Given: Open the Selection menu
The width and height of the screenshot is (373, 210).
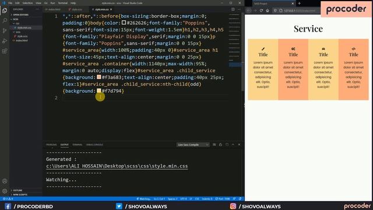Looking at the screenshot, I should pos(27,3).
